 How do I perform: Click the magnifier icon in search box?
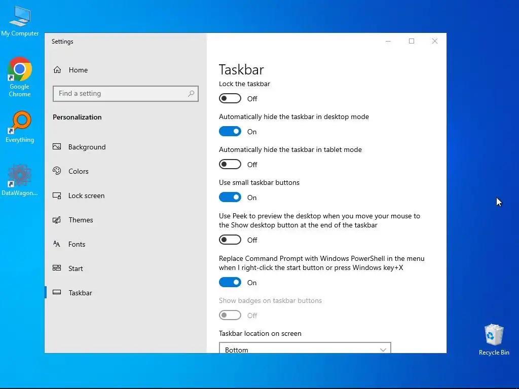pos(191,94)
